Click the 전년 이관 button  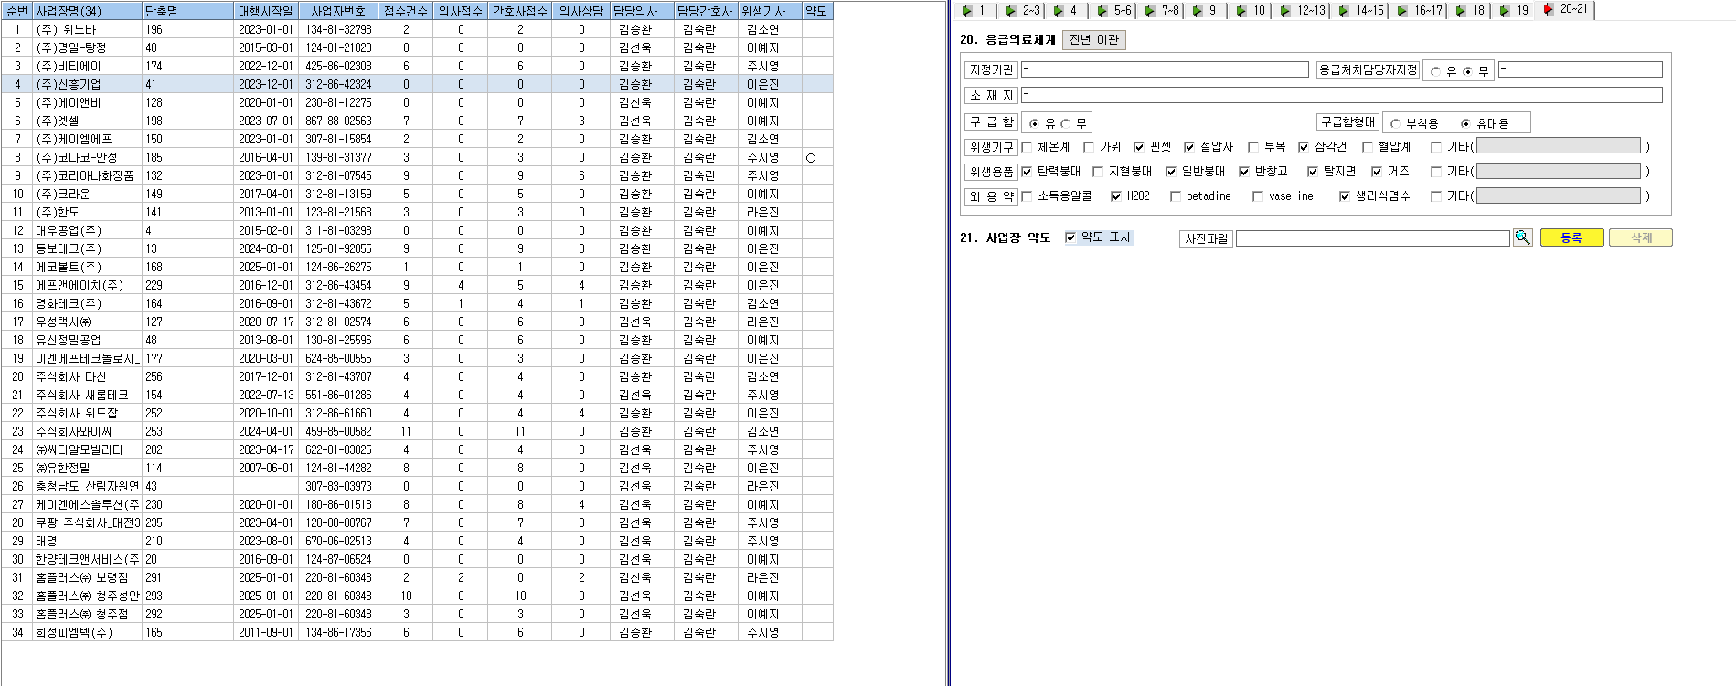1093,40
